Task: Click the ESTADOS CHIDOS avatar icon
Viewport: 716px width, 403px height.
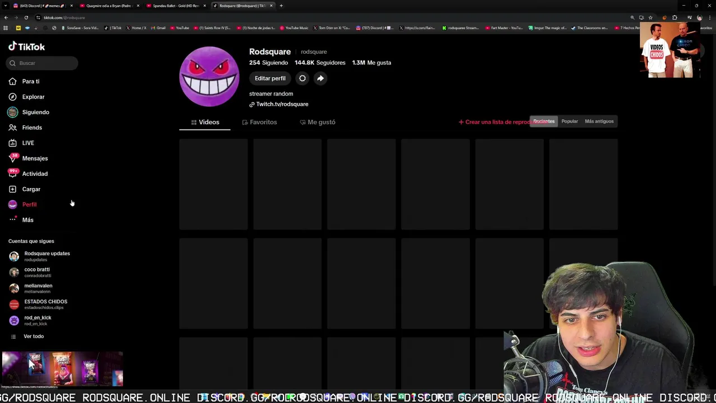Action: [14, 304]
